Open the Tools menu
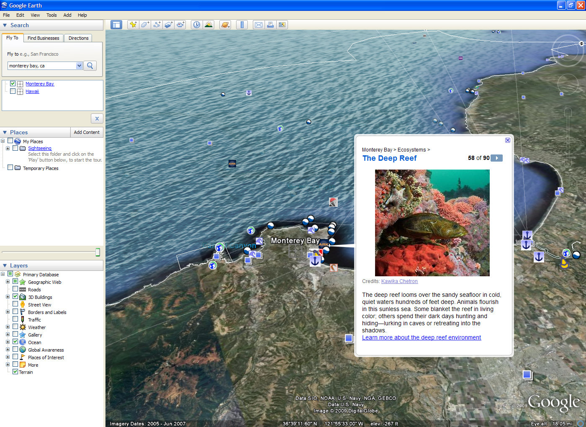Image resolution: width=586 pixels, height=427 pixels. 51,15
